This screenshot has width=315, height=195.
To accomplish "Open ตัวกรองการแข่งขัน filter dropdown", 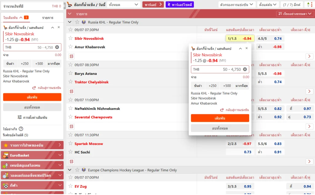I will click(x=237, y=5).
